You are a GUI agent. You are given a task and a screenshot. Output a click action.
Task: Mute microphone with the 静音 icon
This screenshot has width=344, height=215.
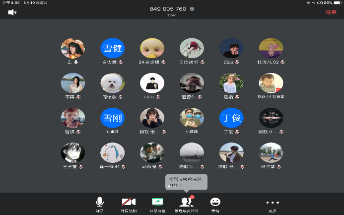point(100,202)
